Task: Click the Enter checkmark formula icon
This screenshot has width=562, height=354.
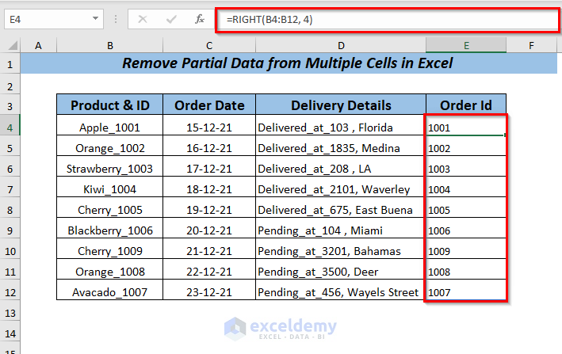Action: click(x=171, y=19)
